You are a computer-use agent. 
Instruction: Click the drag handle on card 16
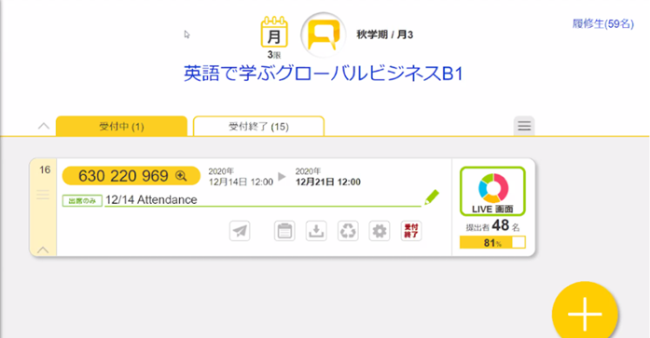coord(43,195)
